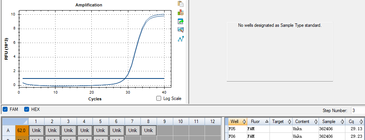The width and height of the screenshot is (365, 140).
Task: Select the Unk well in A6
Action: pyautogui.click(x=117, y=131)
